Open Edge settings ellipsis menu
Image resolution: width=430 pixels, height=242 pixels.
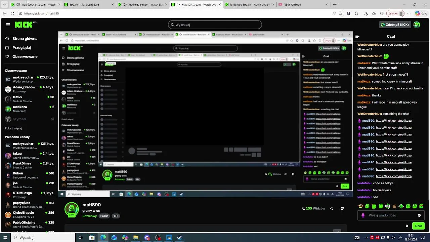click(x=409, y=13)
